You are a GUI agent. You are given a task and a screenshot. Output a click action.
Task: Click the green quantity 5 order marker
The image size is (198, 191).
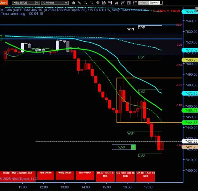coord(133,147)
